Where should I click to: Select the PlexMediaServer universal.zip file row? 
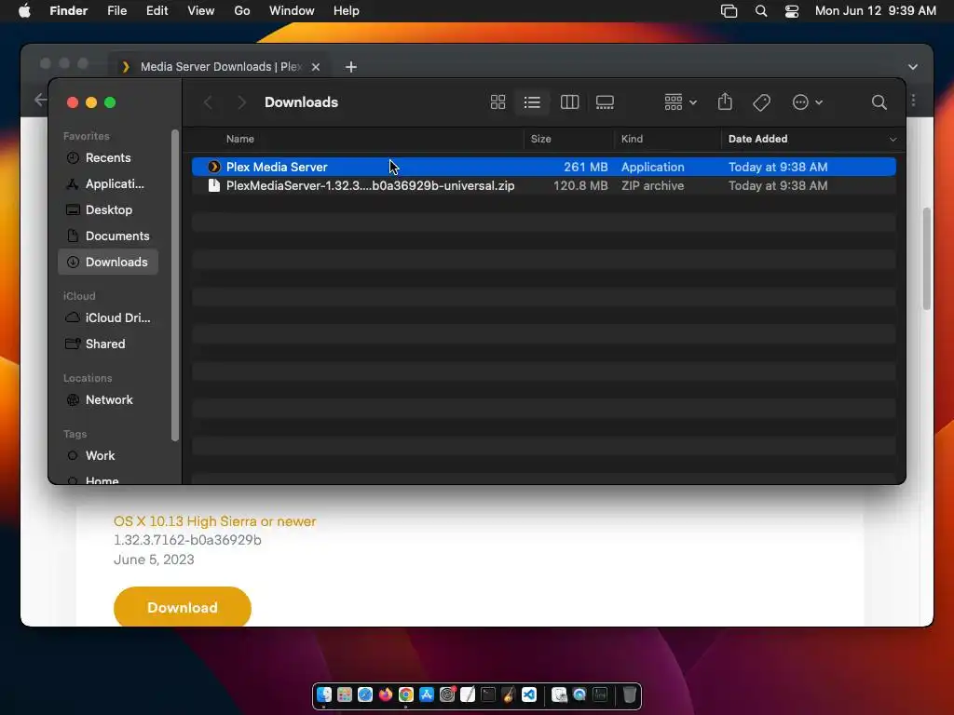[543, 185]
